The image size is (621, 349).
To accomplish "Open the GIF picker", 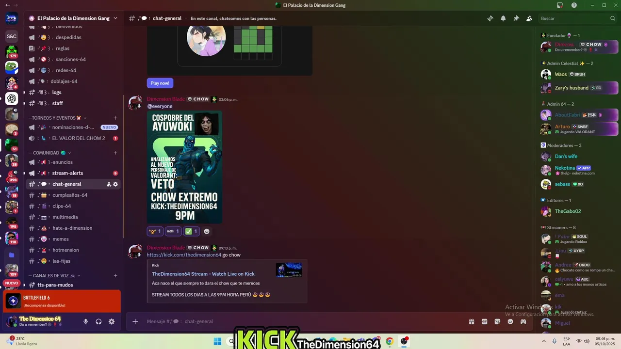I will [484, 321].
